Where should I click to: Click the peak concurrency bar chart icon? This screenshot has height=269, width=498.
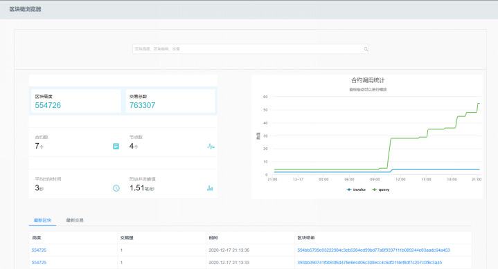pyautogui.click(x=210, y=188)
